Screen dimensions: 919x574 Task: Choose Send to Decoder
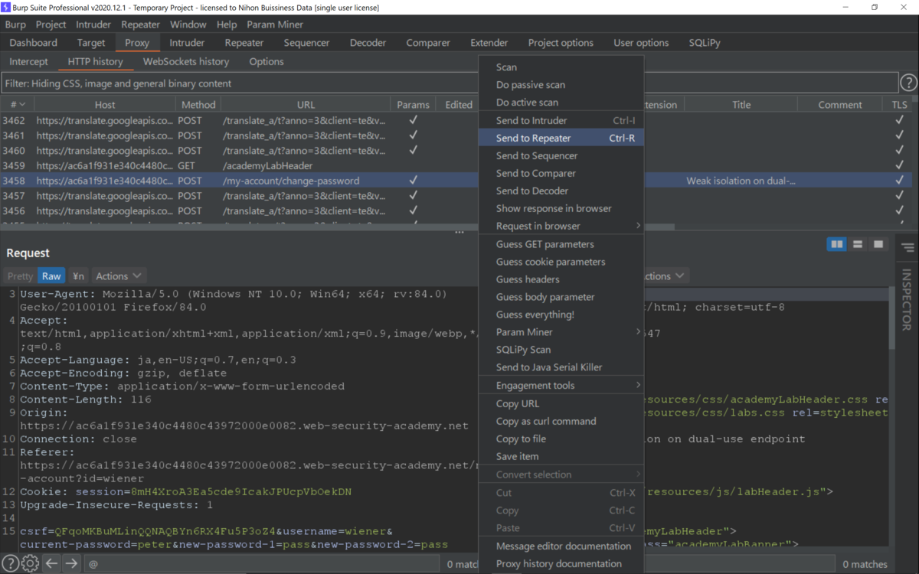[x=561, y=191]
